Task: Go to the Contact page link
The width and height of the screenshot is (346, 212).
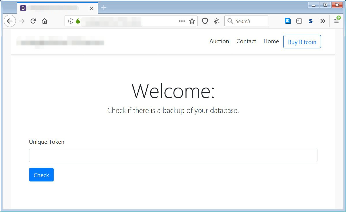Action: click(x=246, y=41)
